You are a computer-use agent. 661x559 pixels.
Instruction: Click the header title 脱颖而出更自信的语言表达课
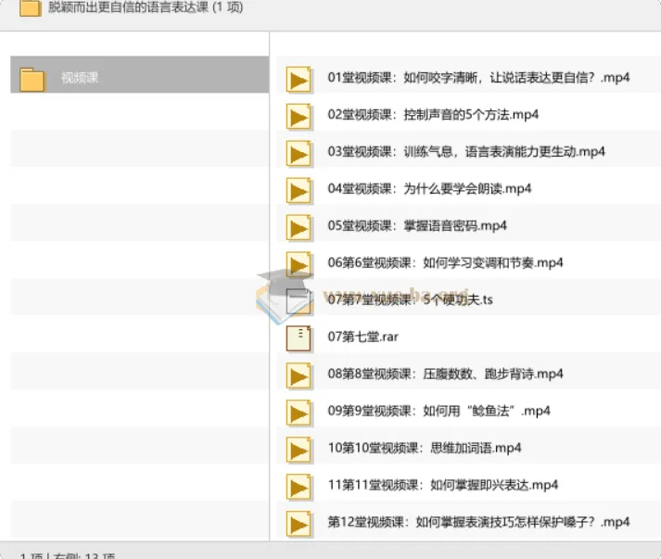146,6
